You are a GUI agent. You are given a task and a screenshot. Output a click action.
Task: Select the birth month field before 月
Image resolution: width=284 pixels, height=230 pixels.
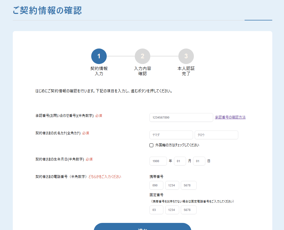click(180, 161)
